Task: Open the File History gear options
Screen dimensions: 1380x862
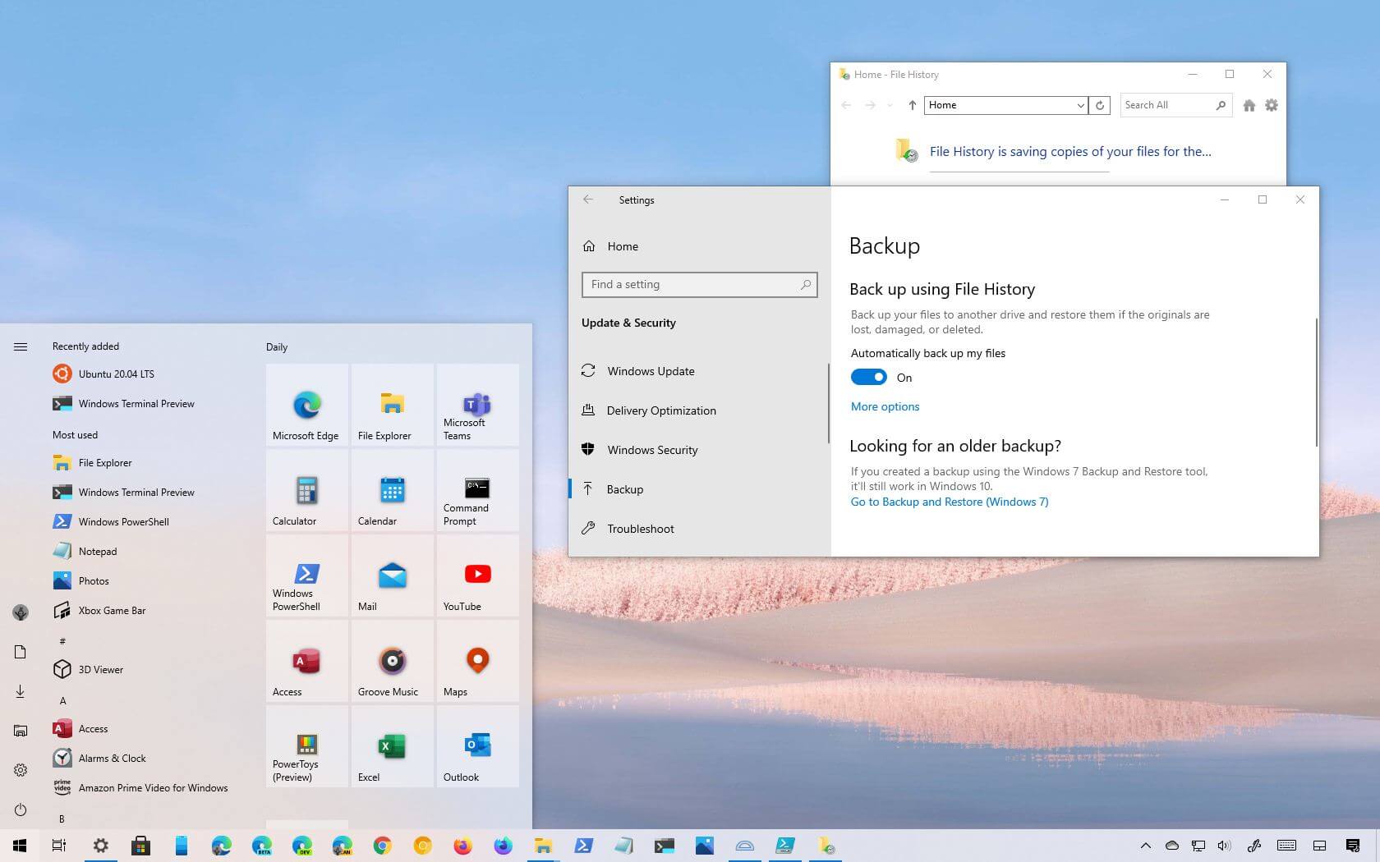Action: pos(1272,105)
